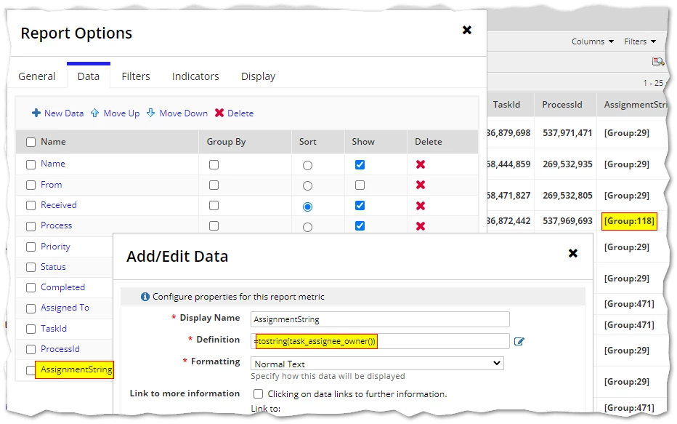Toggle the select-all checkbox in Name header
This screenshot has width=677, height=424.
tap(31, 143)
